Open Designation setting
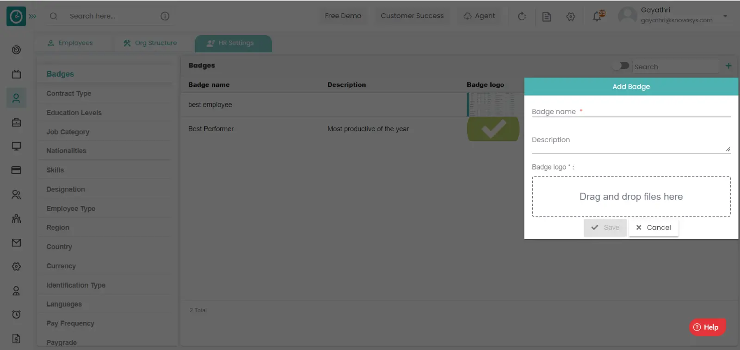Viewport: 740px width, 350px height. tap(65, 189)
